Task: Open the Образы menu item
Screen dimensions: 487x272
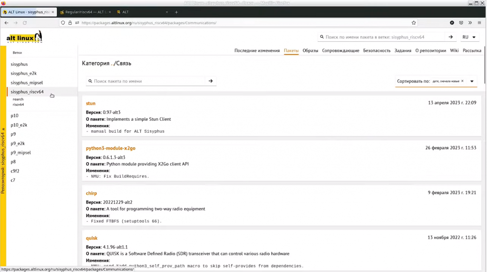Action: 310,50
